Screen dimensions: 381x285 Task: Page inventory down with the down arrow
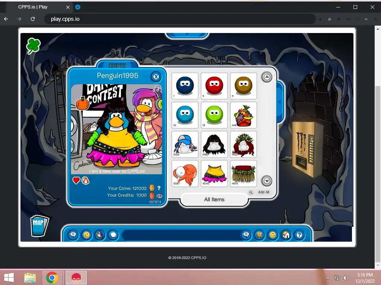pyautogui.click(x=267, y=181)
